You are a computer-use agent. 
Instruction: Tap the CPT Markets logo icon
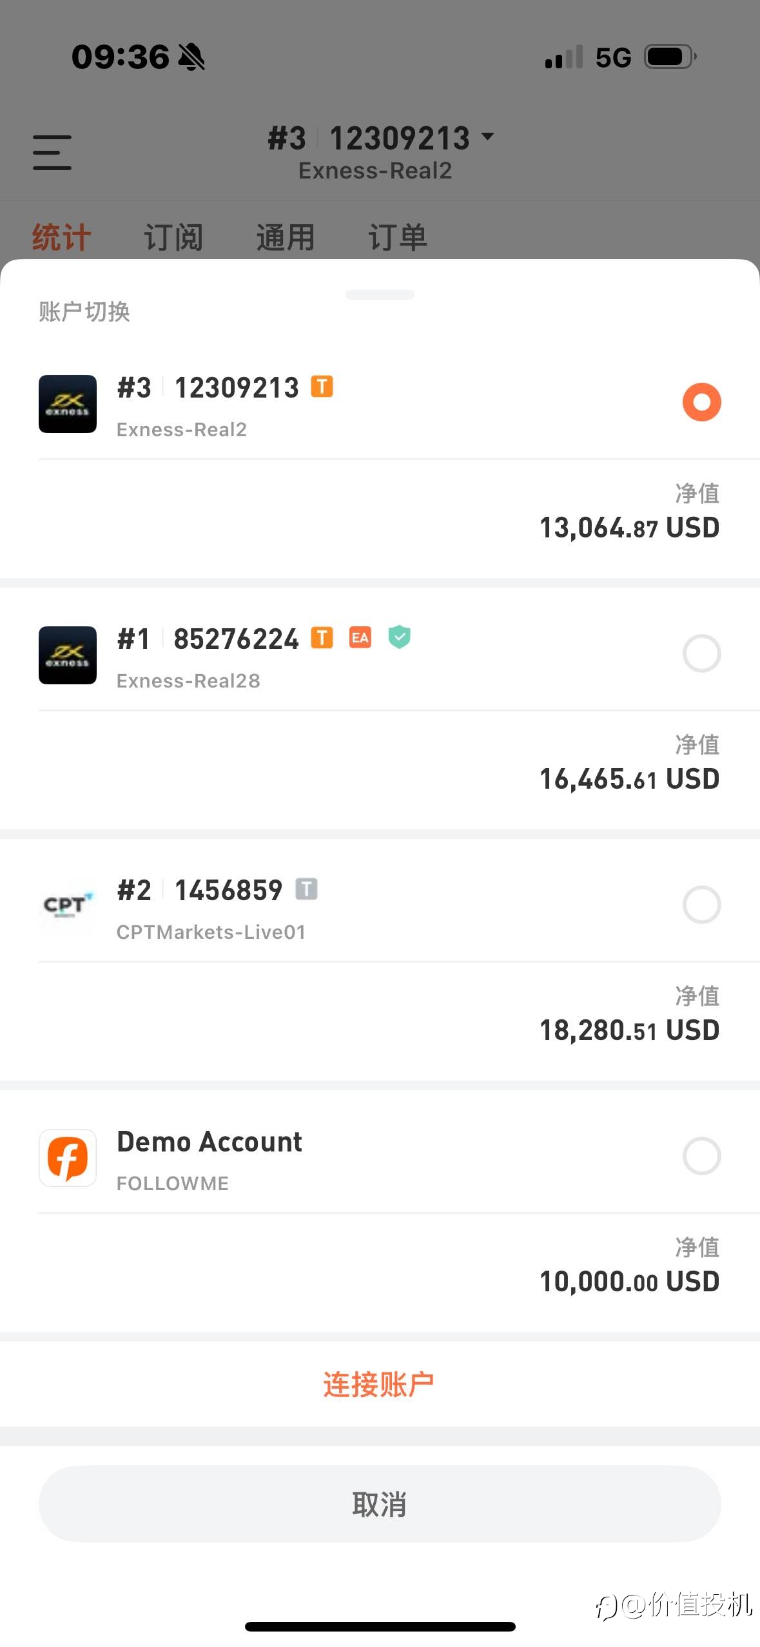click(x=68, y=907)
